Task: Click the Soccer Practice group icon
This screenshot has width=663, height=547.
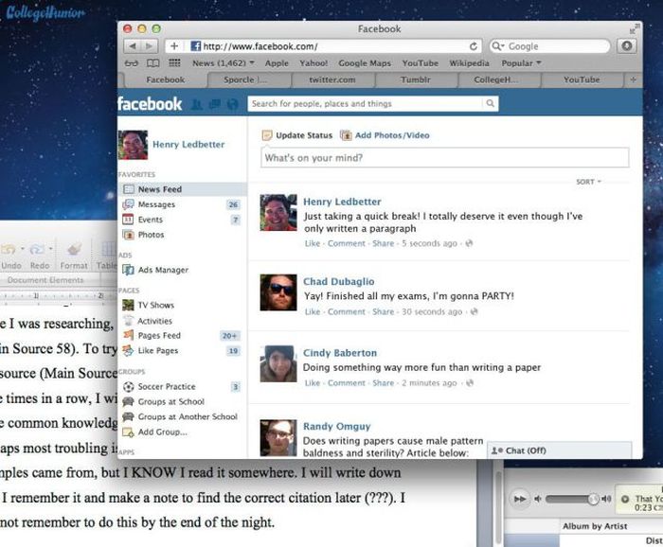Action: pyautogui.click(x=128, y=386)
